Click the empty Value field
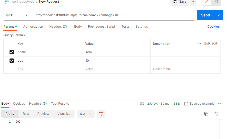The height and width of the screenshot is (139, 227). point(117,69)
